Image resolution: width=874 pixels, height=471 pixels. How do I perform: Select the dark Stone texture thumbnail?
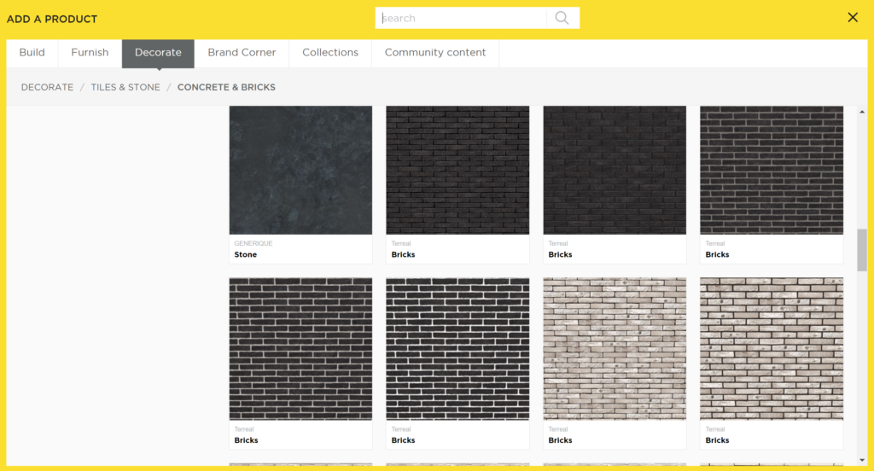point(300,170)
